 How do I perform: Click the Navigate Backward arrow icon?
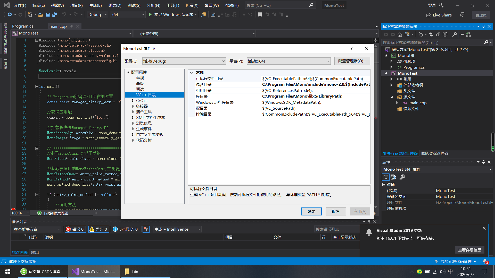coord(10,15)
